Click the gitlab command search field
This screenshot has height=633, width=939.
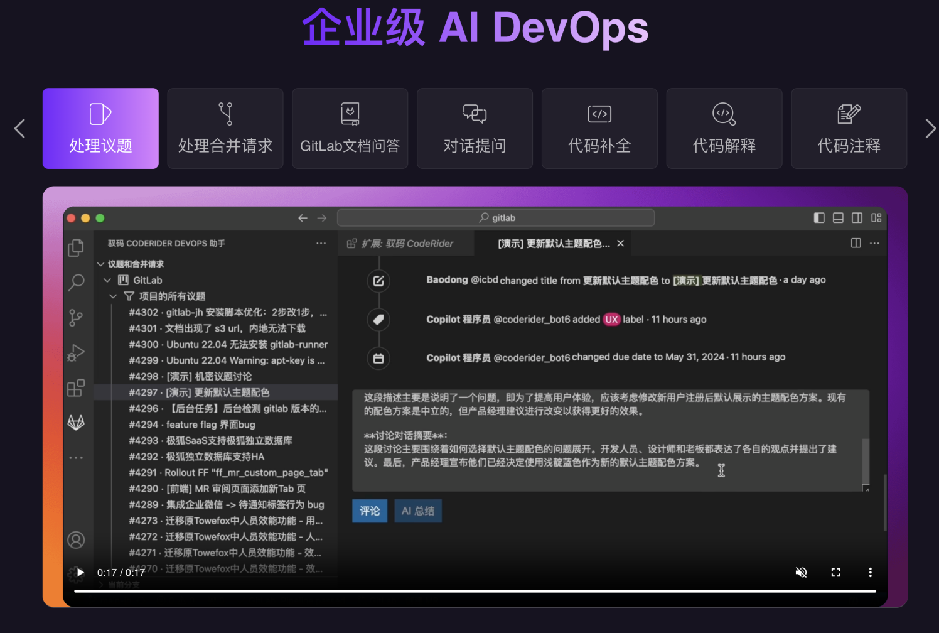click(496, 218)
